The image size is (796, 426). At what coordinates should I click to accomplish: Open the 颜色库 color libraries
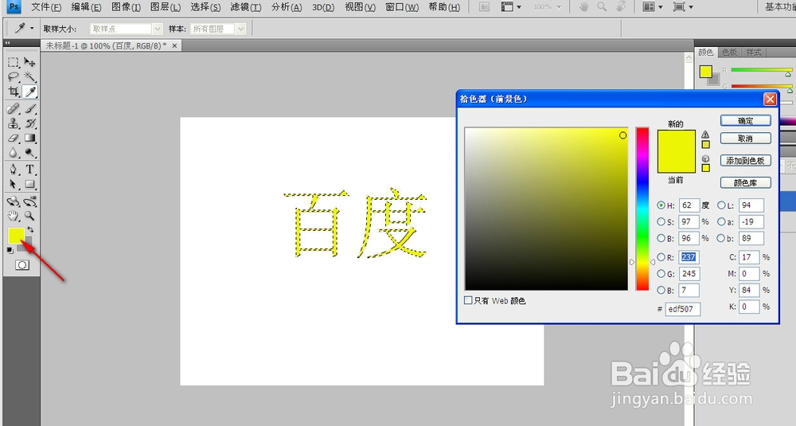(746, 183)
